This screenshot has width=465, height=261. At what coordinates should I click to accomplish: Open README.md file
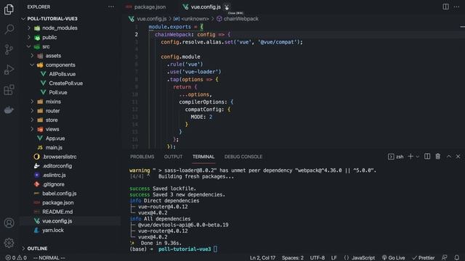pos(57,212)
